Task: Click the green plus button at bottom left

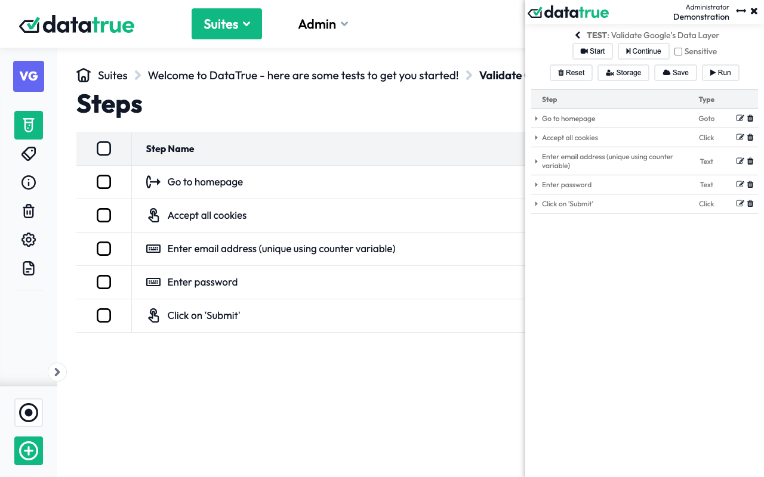Action: point(28,451)
